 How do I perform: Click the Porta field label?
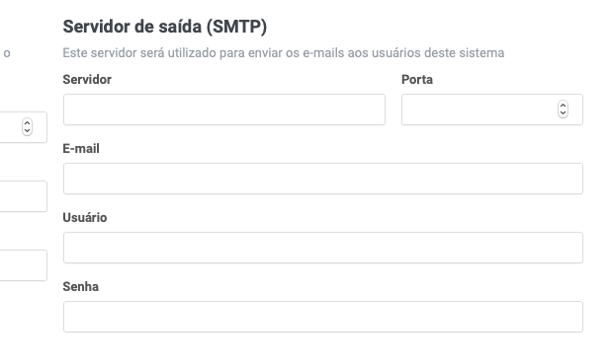pyautogui.click(x=417, y=80)
